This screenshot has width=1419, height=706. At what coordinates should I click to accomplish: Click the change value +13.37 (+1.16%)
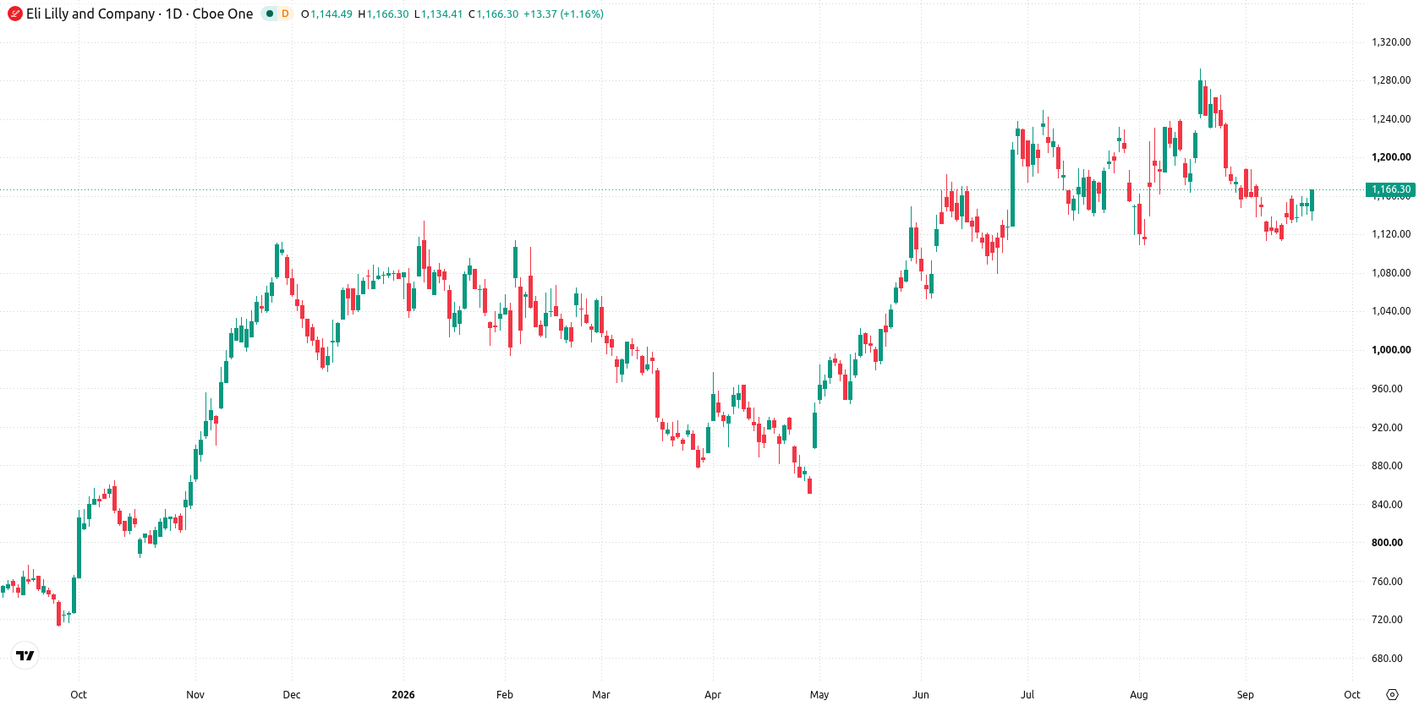click(563, 14)
